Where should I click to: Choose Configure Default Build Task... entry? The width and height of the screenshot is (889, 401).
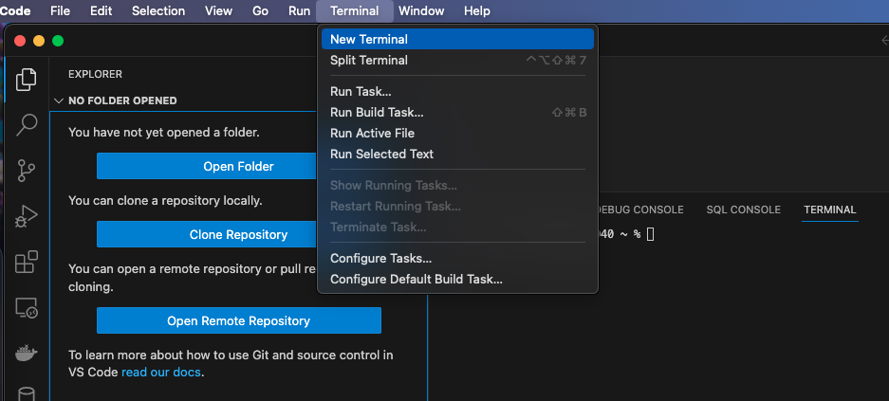click(x=416, y=280)
